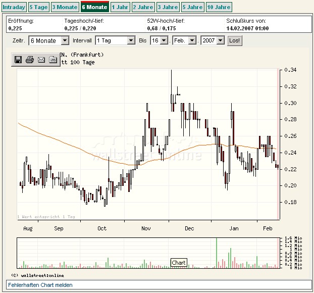Screen dimensions: 314x293
Task: Show the 10 Jahre chart tab
Action: pyautogui.click(x=219, y=7)
